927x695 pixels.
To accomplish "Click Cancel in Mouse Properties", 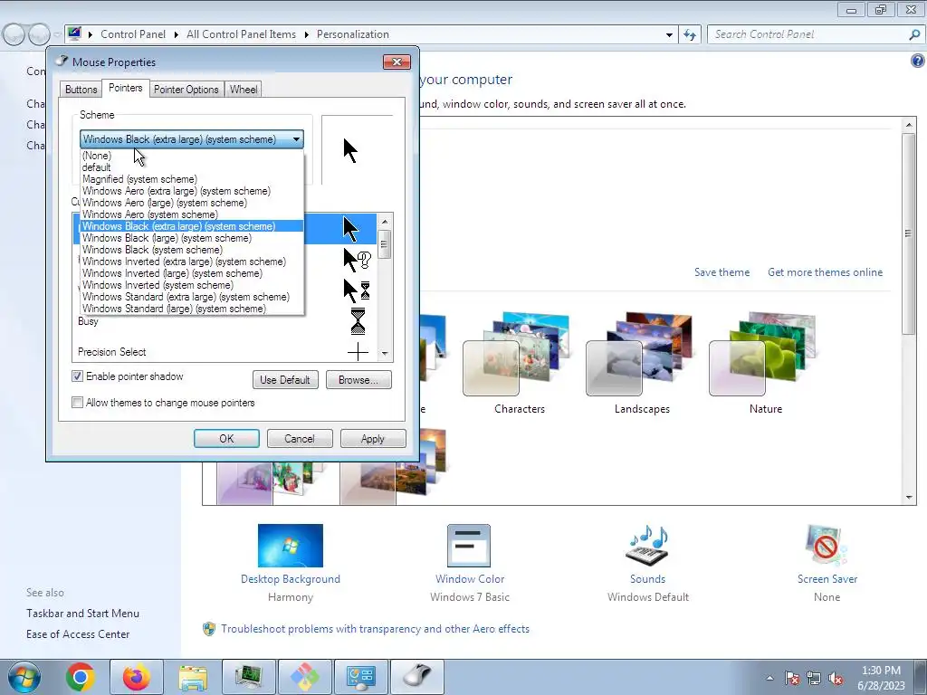I will point(300,439).
